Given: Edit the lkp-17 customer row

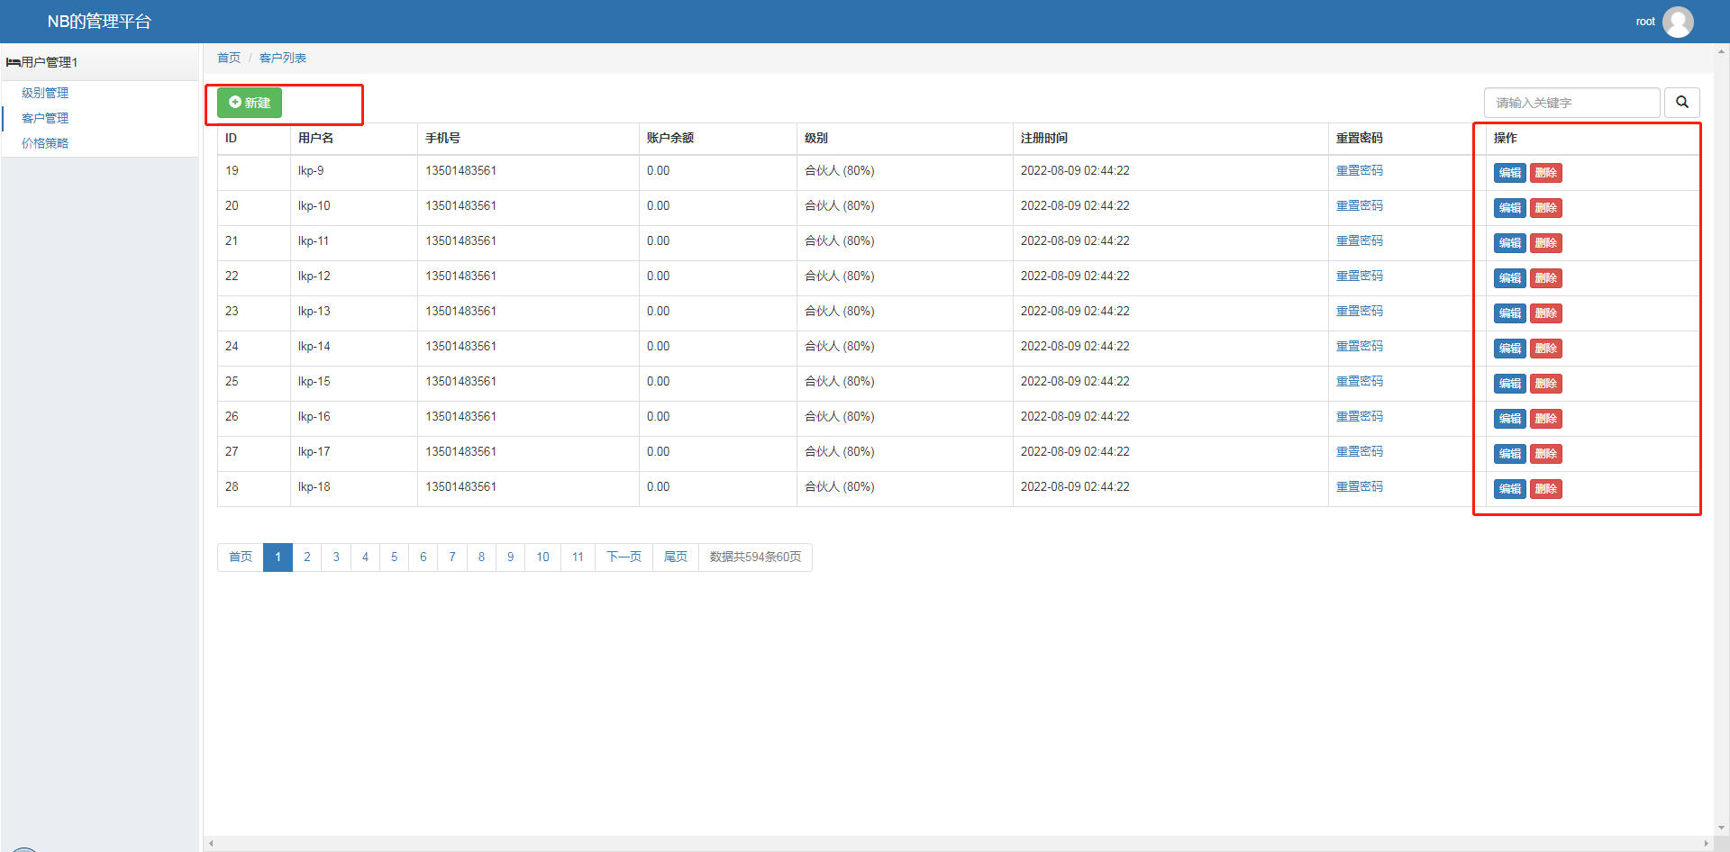Looking at the screenshot, I should pos(1509,454).
